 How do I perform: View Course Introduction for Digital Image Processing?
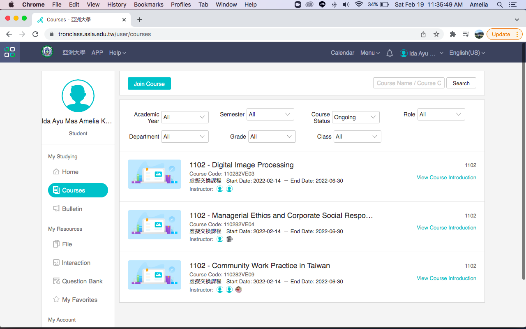click(446, 178)
